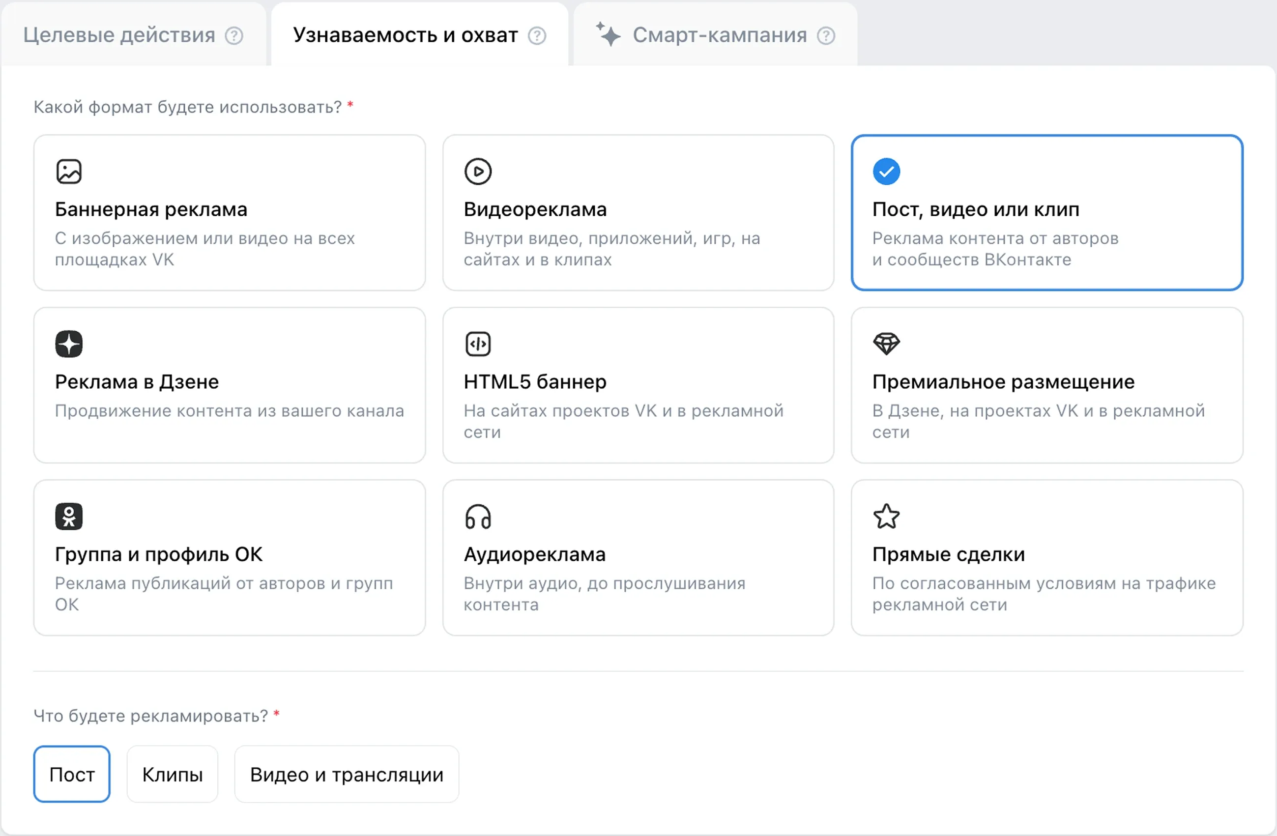
Task: Select the Аудиореклама format title
Action: coord(534,554)
